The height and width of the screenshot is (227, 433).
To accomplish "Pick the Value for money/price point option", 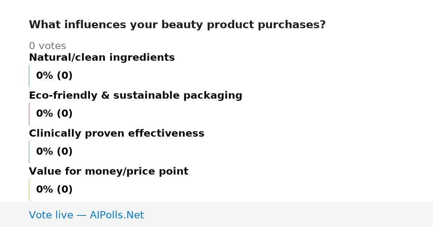I will click(x=109, y=171).
